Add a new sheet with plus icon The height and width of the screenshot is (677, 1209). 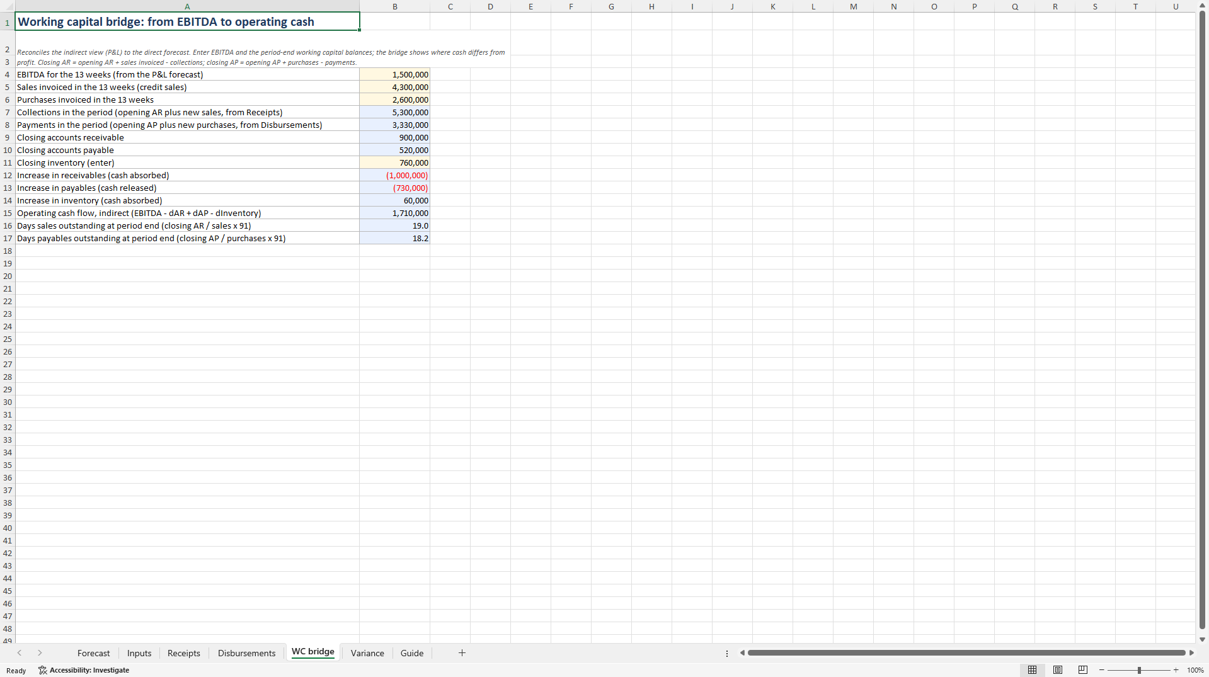462,653
